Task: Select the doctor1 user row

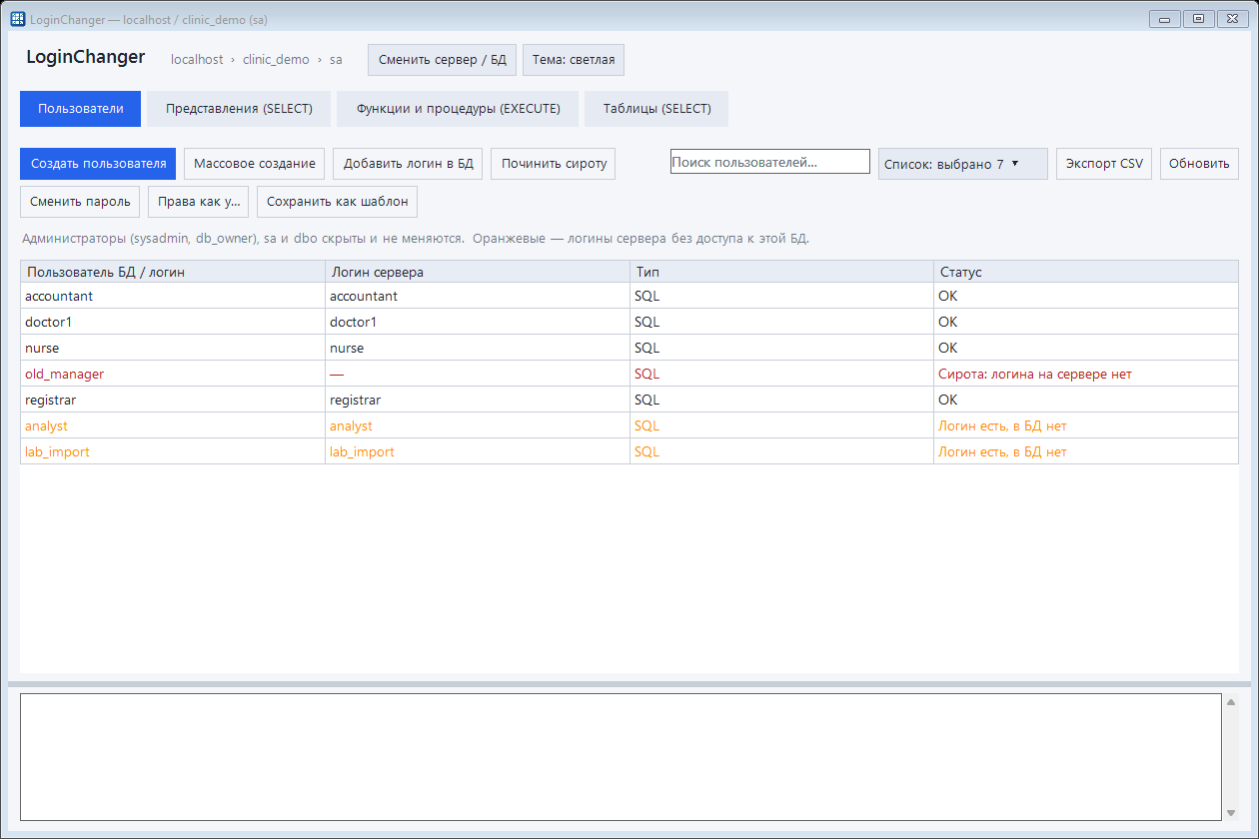Action: click(629, 322)
